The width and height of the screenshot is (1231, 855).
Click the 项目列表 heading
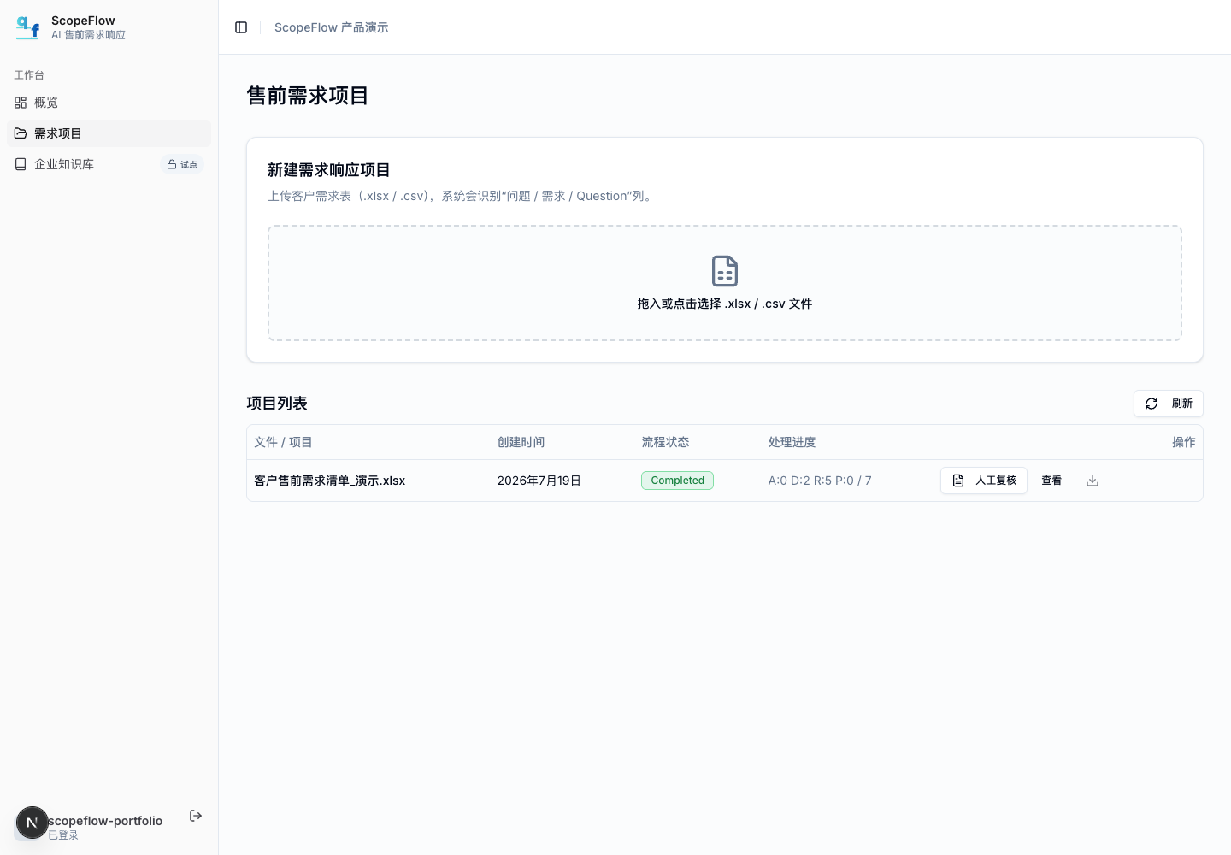point(277,404)
